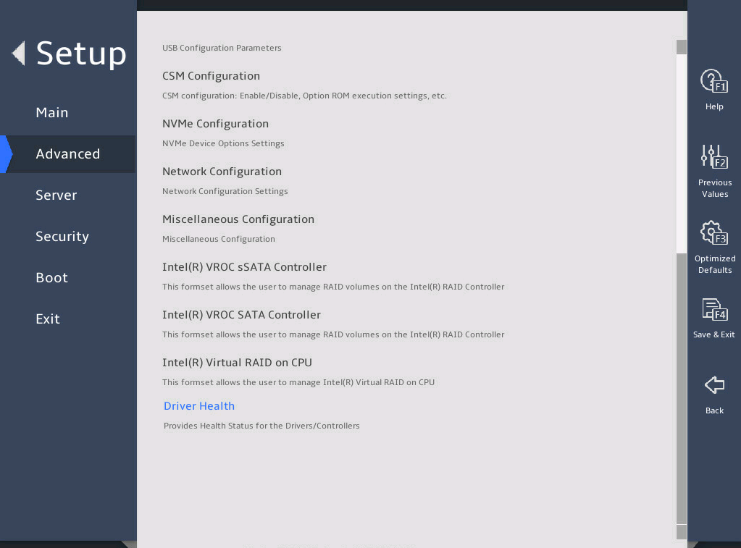Click the 'Optimized Defaults' label
741x548 pixels.
coord(714,264)
